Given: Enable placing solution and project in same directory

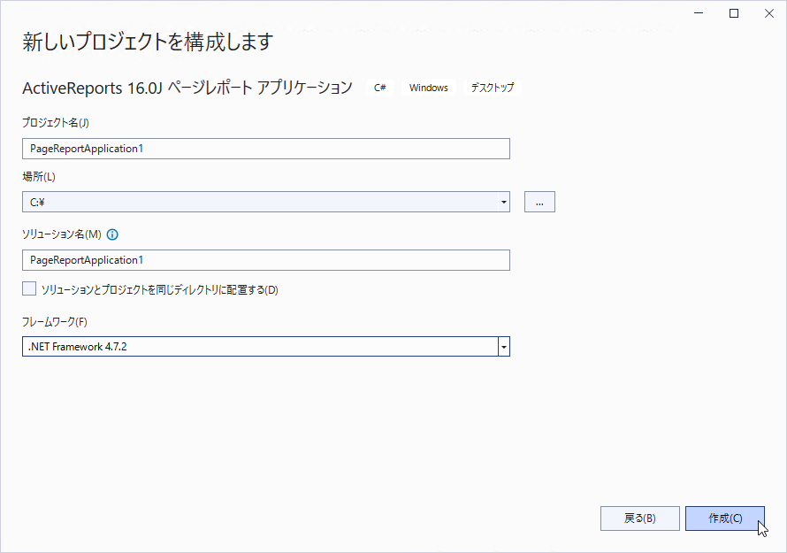Looking at the screenshot, I should [29, 288].
